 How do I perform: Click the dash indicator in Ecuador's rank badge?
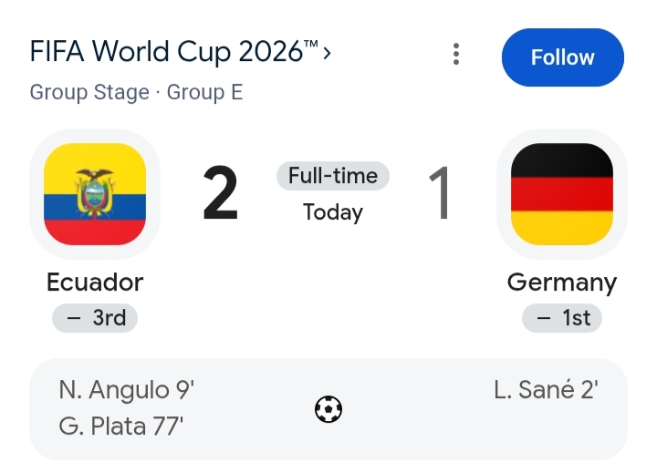point(73,318)
